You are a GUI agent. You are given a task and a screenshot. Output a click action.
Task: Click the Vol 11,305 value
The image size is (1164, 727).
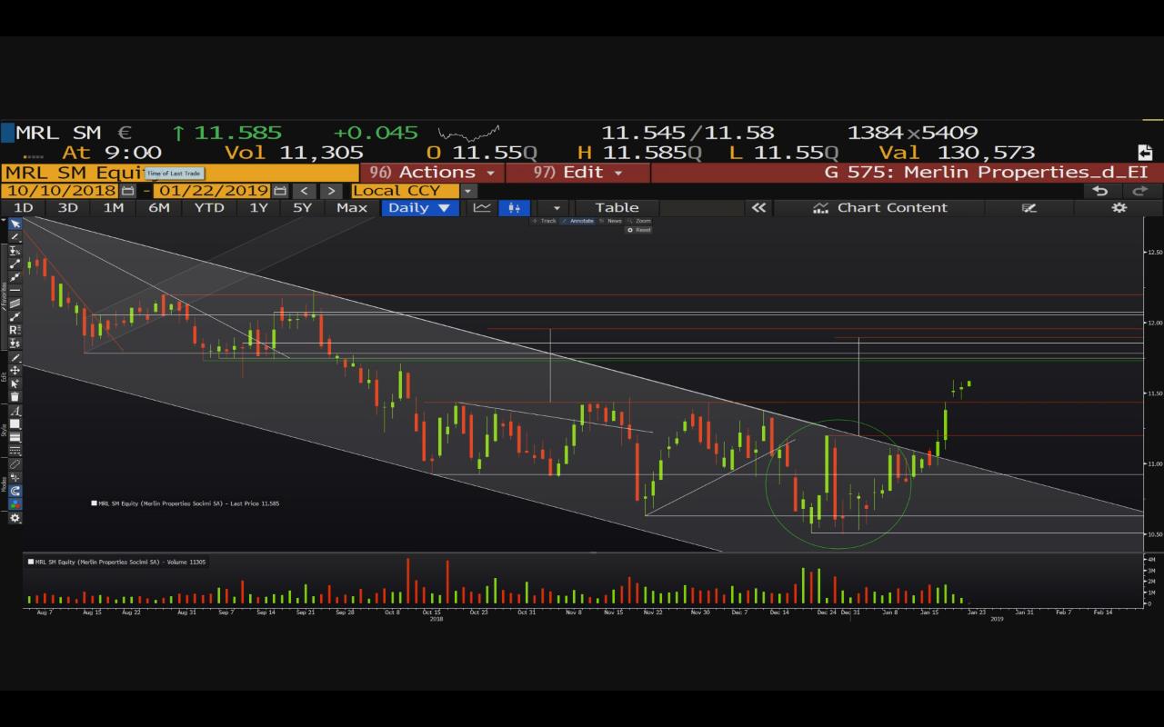294,153
